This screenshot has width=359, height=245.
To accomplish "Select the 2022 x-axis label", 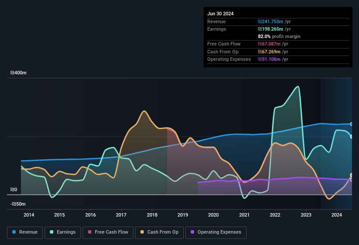I will coord(275,215).
